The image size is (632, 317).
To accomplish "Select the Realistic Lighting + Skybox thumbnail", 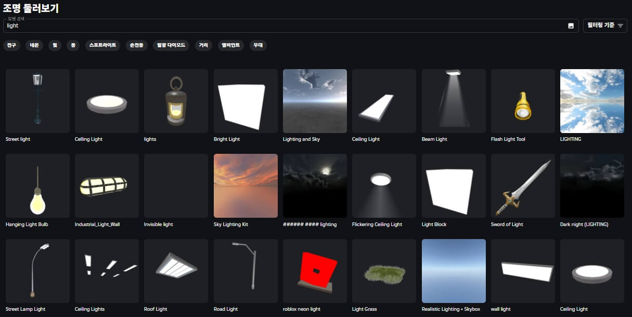I will pyautogui.click(x=454, y=271).
